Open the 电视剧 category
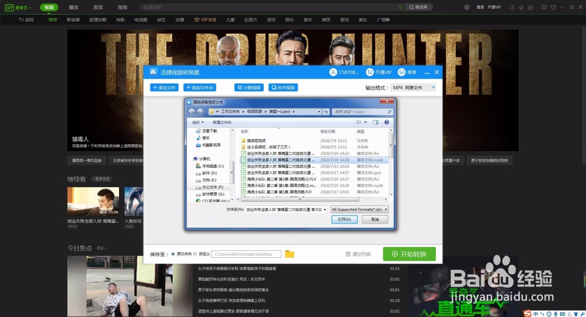Screen dimensions: 586x317 pyautogui.click(x=141, y=20)
